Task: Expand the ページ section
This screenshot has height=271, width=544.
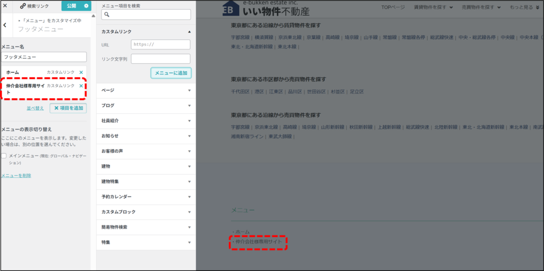Action: pos(189,90)
